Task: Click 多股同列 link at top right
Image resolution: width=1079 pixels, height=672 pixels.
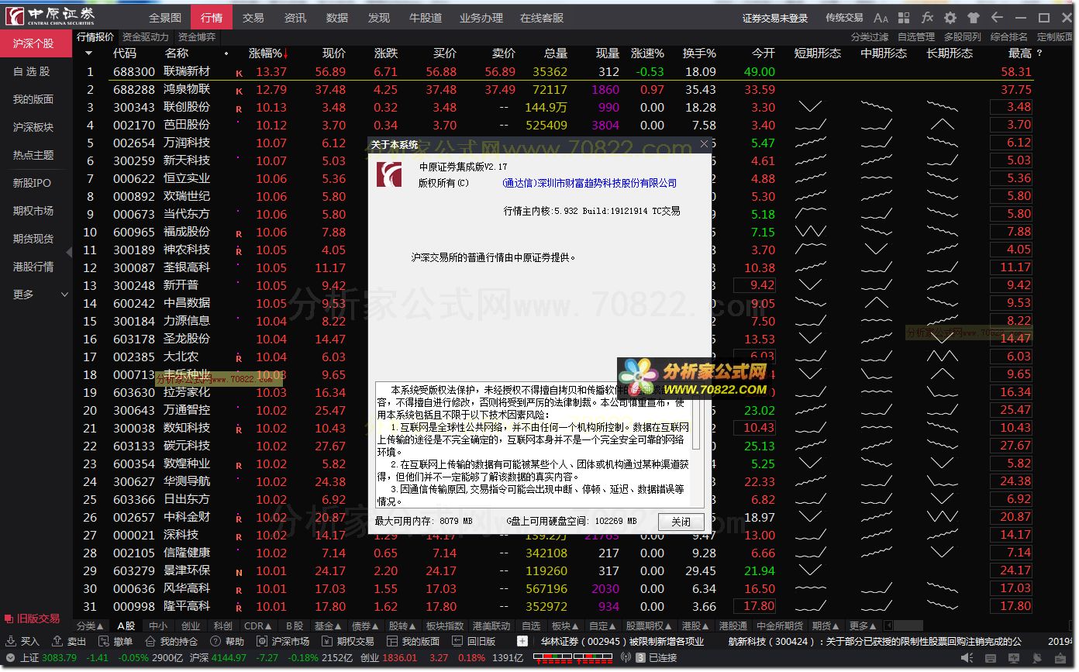Action: (963, 36)
